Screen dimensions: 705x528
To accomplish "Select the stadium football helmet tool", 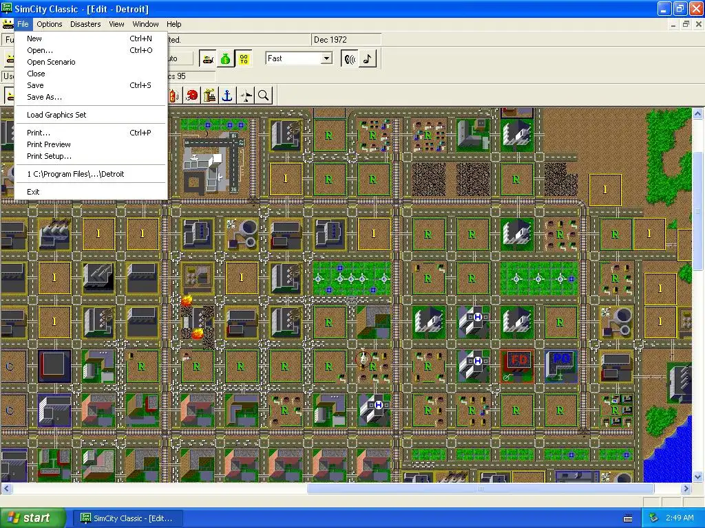I will [x=192, y=95].
